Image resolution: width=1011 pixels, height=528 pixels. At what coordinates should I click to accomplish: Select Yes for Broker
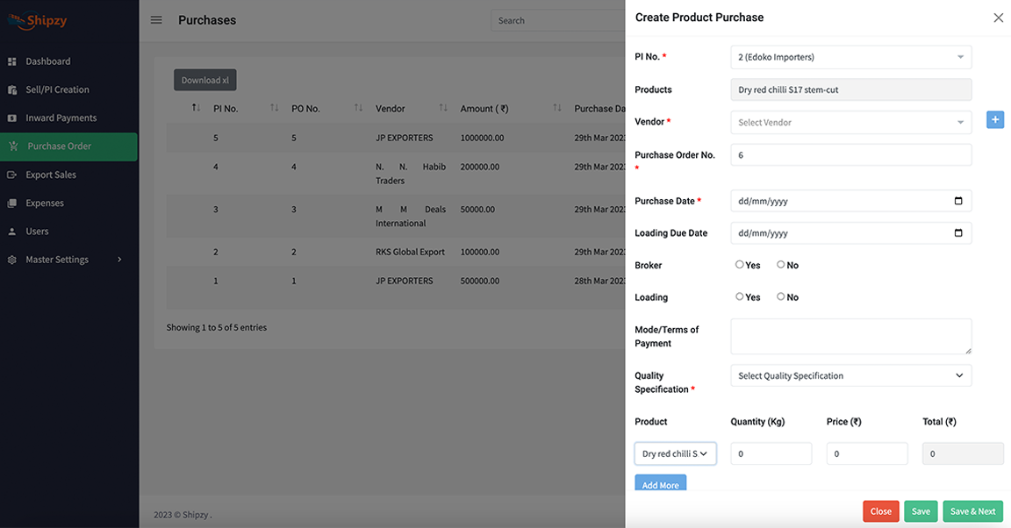pos(739,264)
